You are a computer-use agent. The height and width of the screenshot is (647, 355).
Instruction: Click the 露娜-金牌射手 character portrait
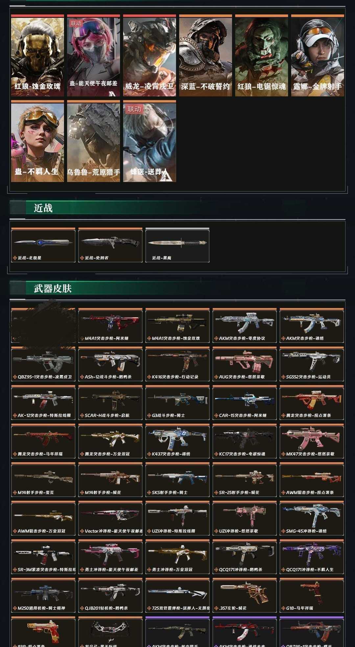(318, 56)
